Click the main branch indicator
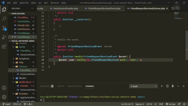 (x=6, y=104)
